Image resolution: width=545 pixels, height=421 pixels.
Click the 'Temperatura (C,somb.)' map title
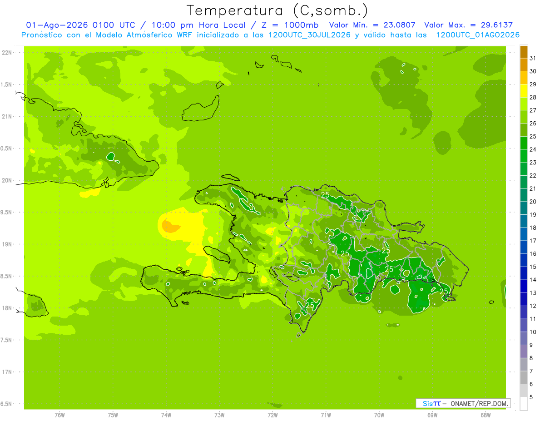[277, 10]
